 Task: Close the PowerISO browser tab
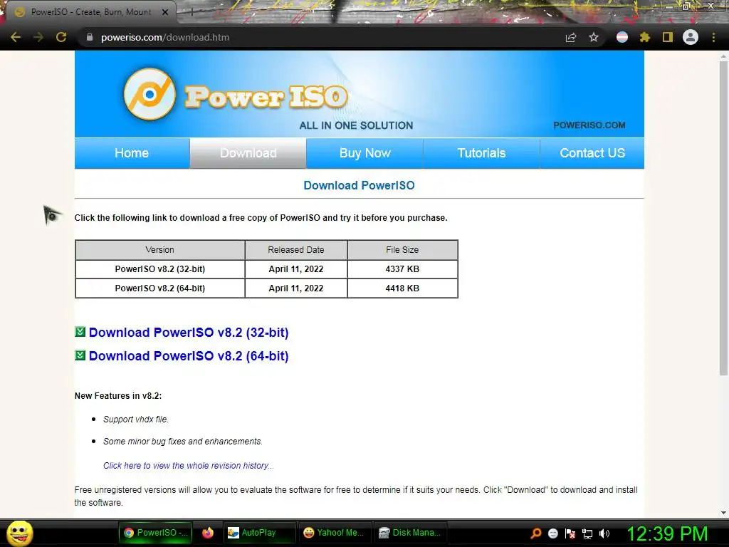[165, 12]
